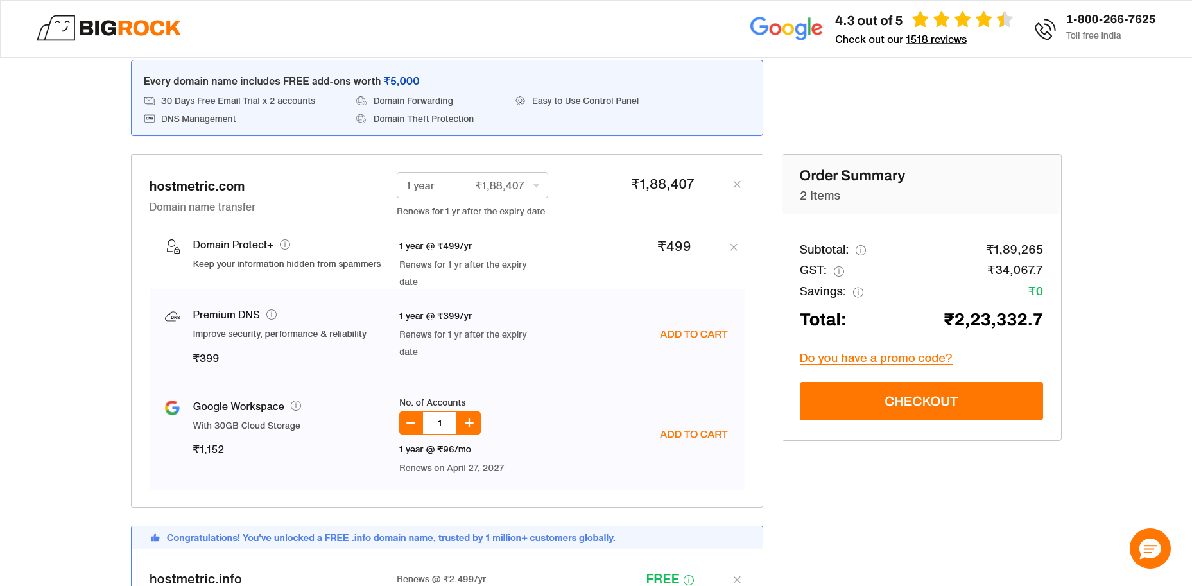Remove Domain Protect+ from cart
1192x586 pixels.
pos(734,247)
